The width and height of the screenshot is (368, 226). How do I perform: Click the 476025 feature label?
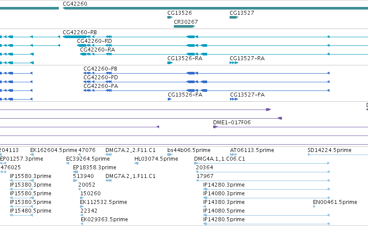tap(11, 168)
